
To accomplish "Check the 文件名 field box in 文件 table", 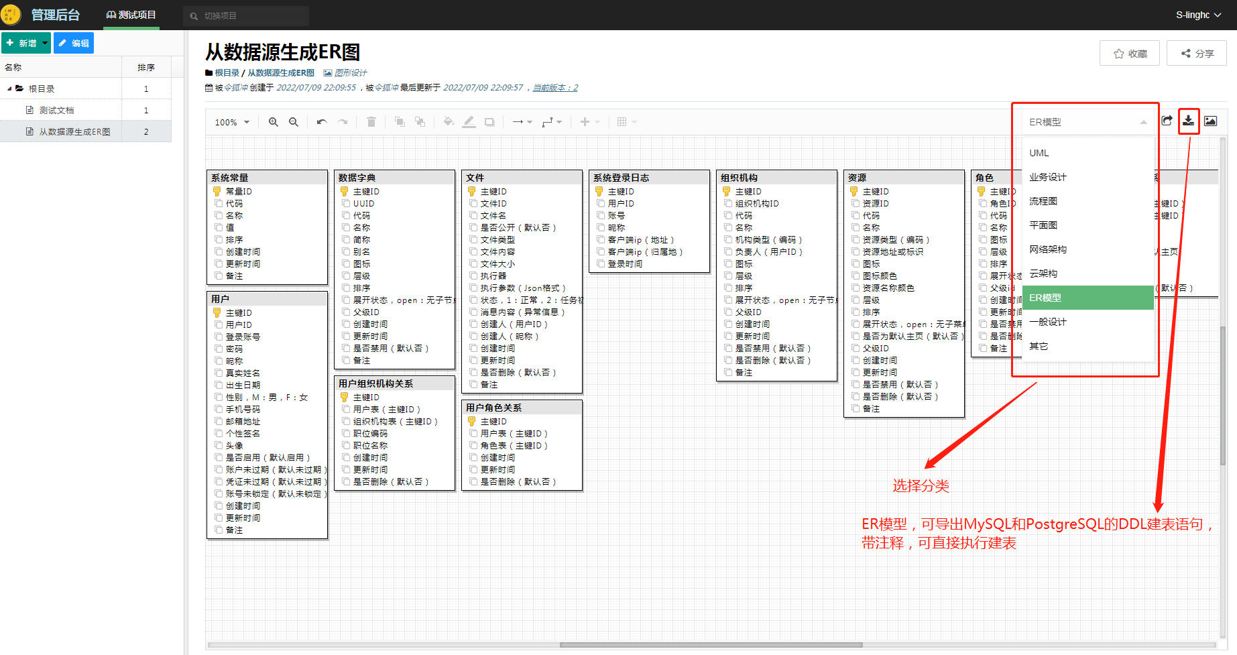I will tap(473, 215).
